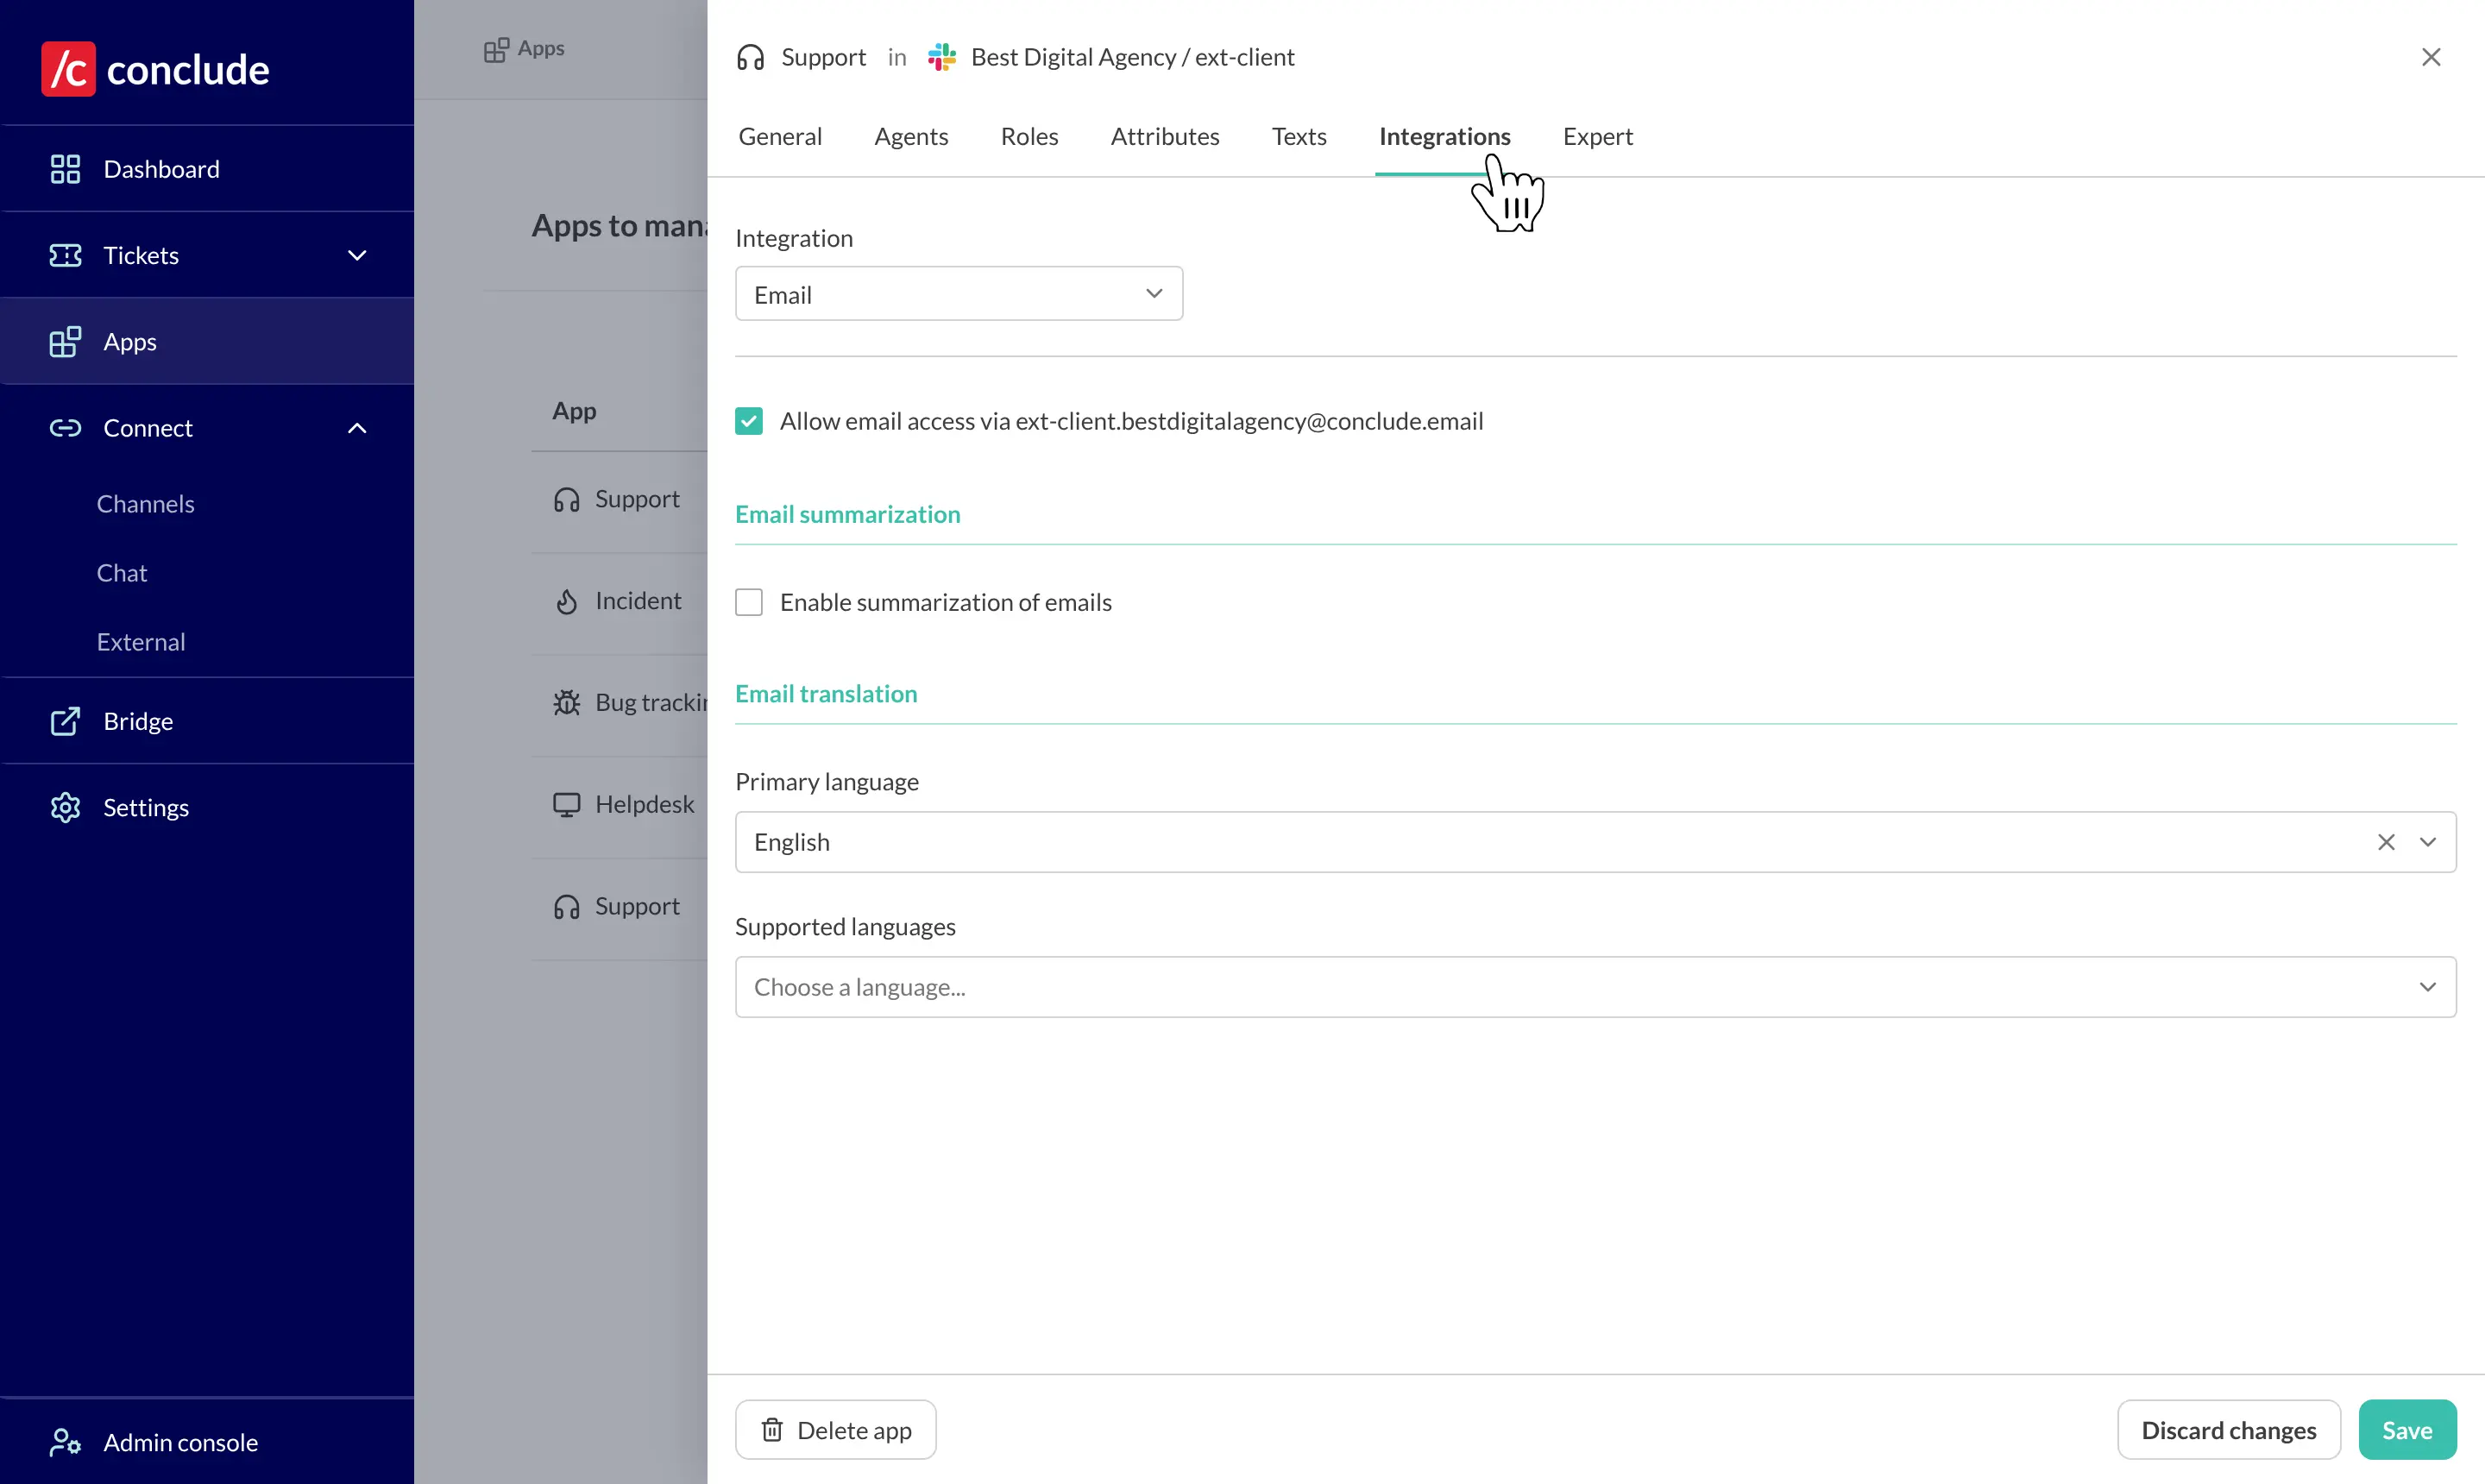Click the Connect link icon
2485x1484 pixels.
pyautogui.click(x=65, y=428)
